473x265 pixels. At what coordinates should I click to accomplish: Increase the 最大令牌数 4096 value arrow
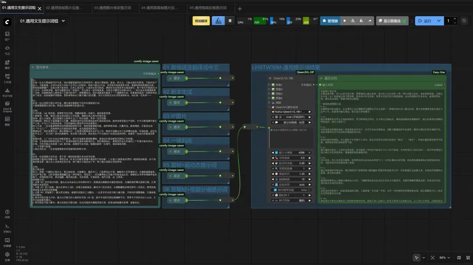coord(310,153)
